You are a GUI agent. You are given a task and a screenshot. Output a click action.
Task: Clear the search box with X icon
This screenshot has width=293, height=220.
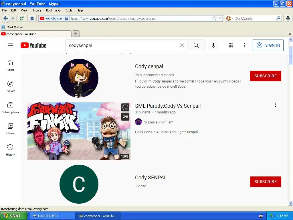click(182, 45)
